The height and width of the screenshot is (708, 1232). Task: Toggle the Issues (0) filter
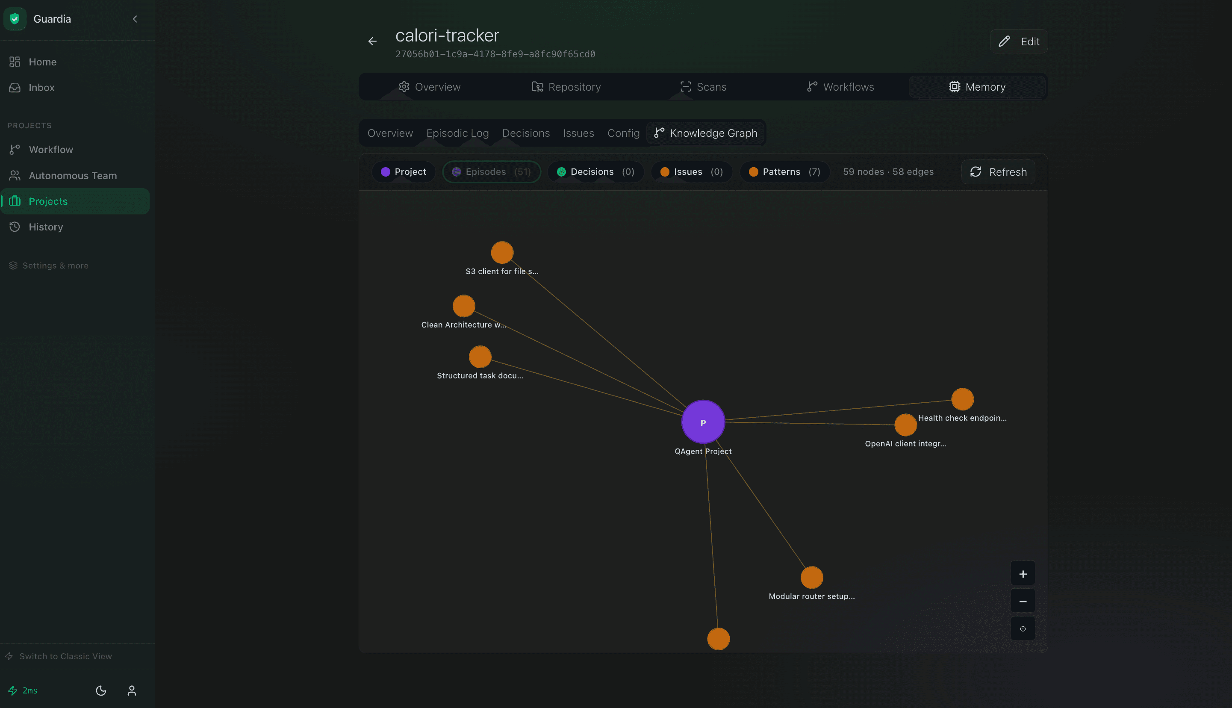691,171
